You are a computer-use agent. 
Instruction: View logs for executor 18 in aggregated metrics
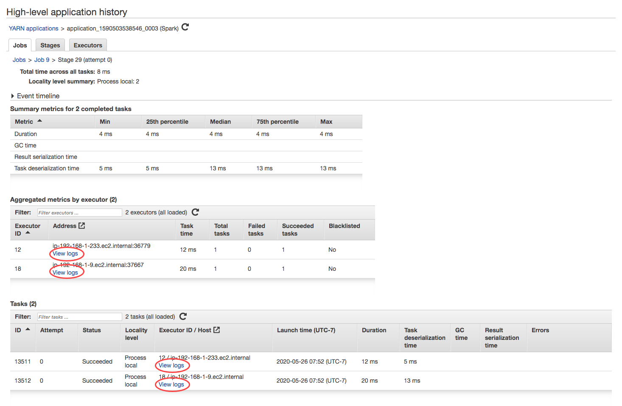pos(65,273)
